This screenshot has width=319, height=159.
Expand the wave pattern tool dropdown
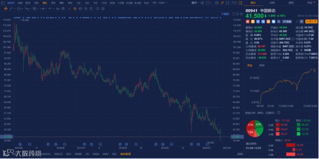[30, 9]
